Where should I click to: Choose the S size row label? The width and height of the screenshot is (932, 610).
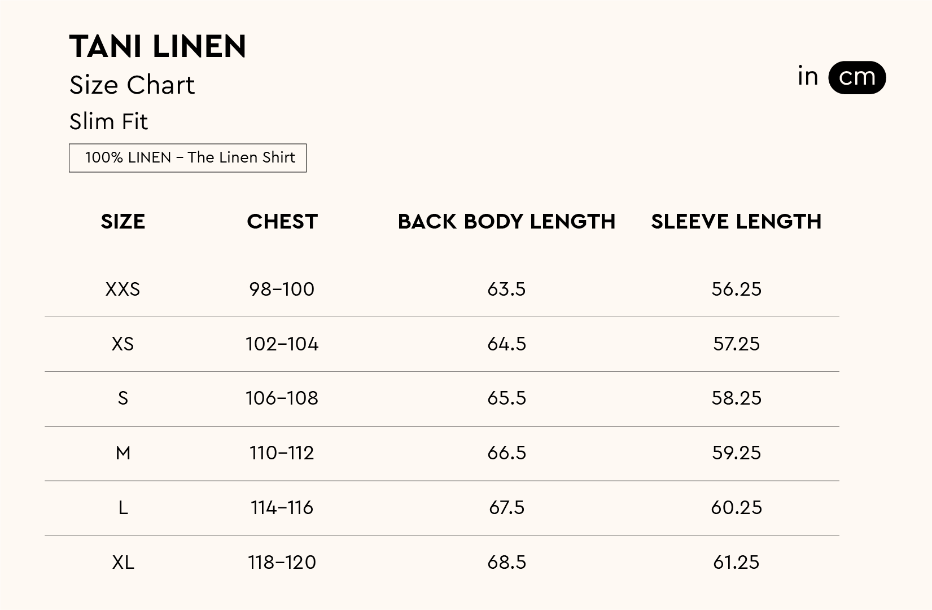(x=122, y=398)
